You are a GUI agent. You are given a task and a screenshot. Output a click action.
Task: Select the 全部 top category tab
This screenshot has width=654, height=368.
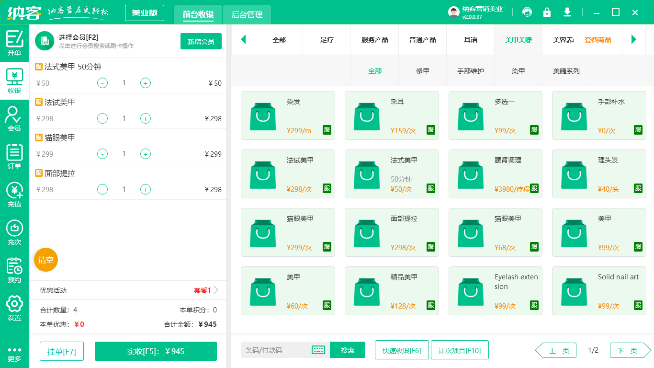point(279,40)
